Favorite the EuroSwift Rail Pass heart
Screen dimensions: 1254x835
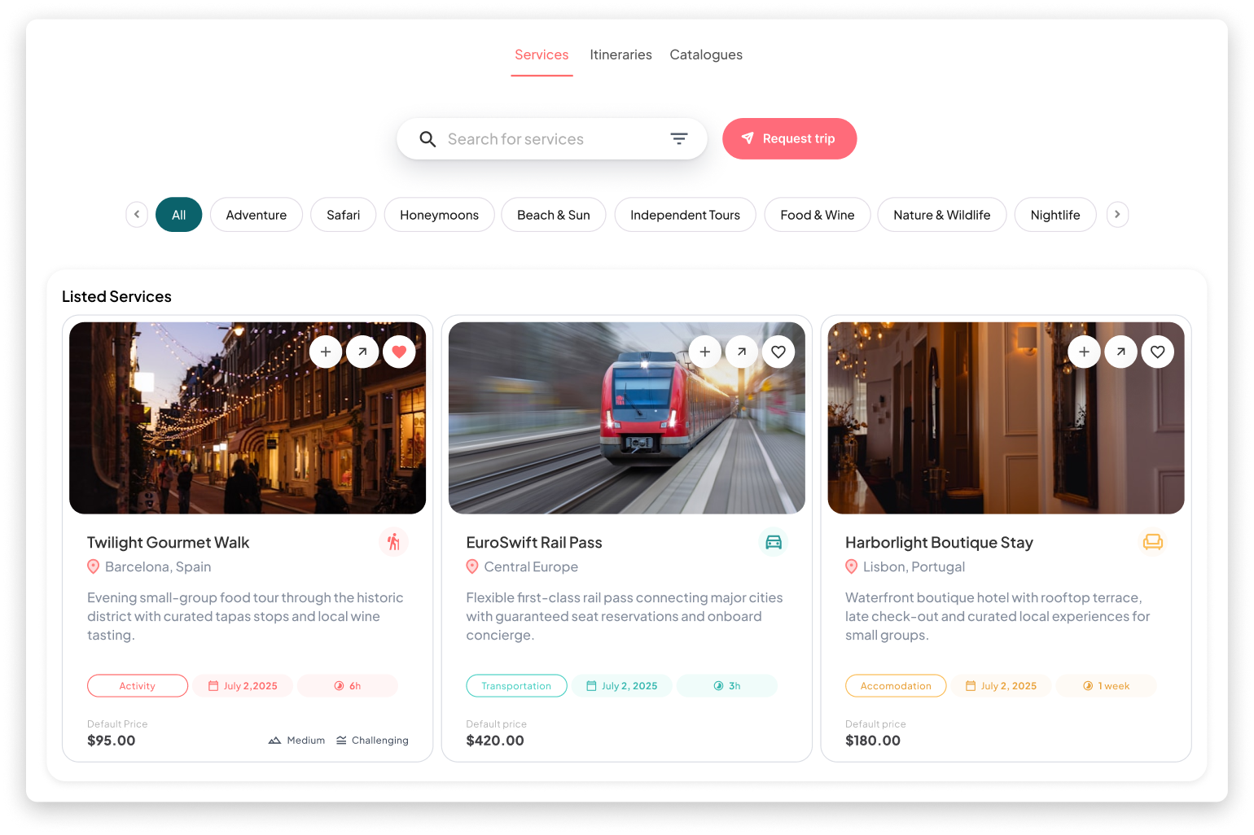(778, 352)
